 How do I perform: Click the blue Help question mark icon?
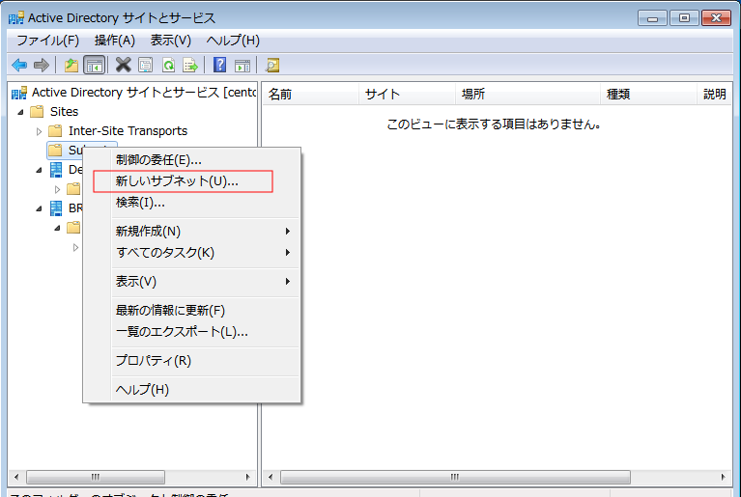(x=219, y=65)
